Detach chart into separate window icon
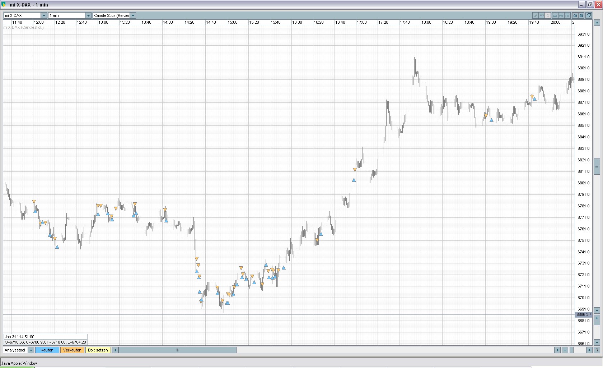This screenshot has width=603, height=368. tap(589, 15)
